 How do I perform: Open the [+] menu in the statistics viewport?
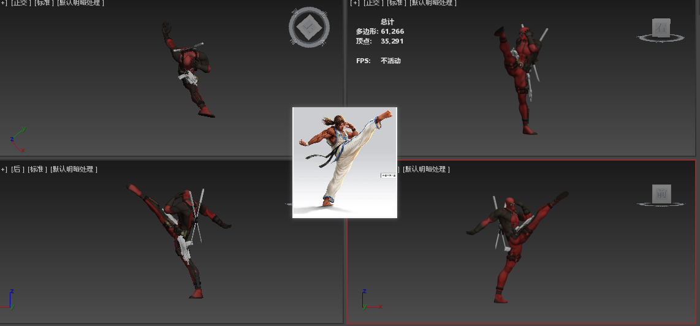356,2
